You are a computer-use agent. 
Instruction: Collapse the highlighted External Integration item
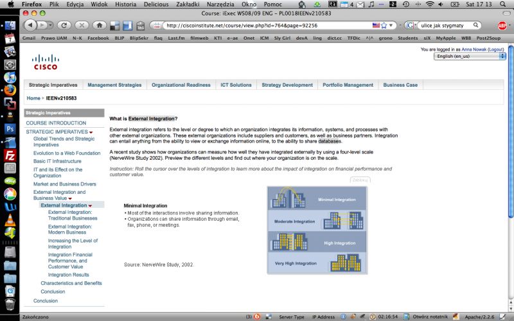point(90,205)
